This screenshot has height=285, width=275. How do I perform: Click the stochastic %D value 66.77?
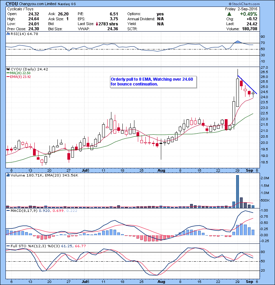tap(80, 246)
